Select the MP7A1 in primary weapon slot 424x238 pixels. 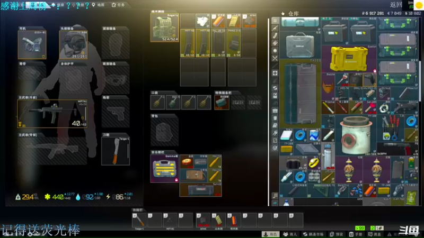point(52,113)
